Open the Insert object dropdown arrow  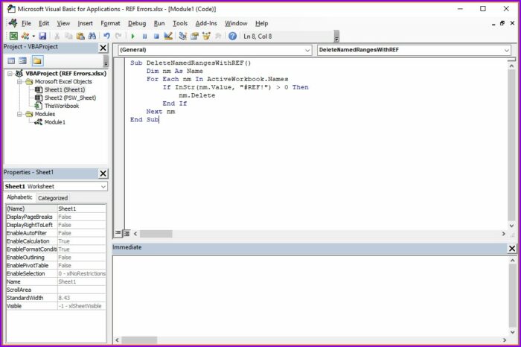click(33, 36)
